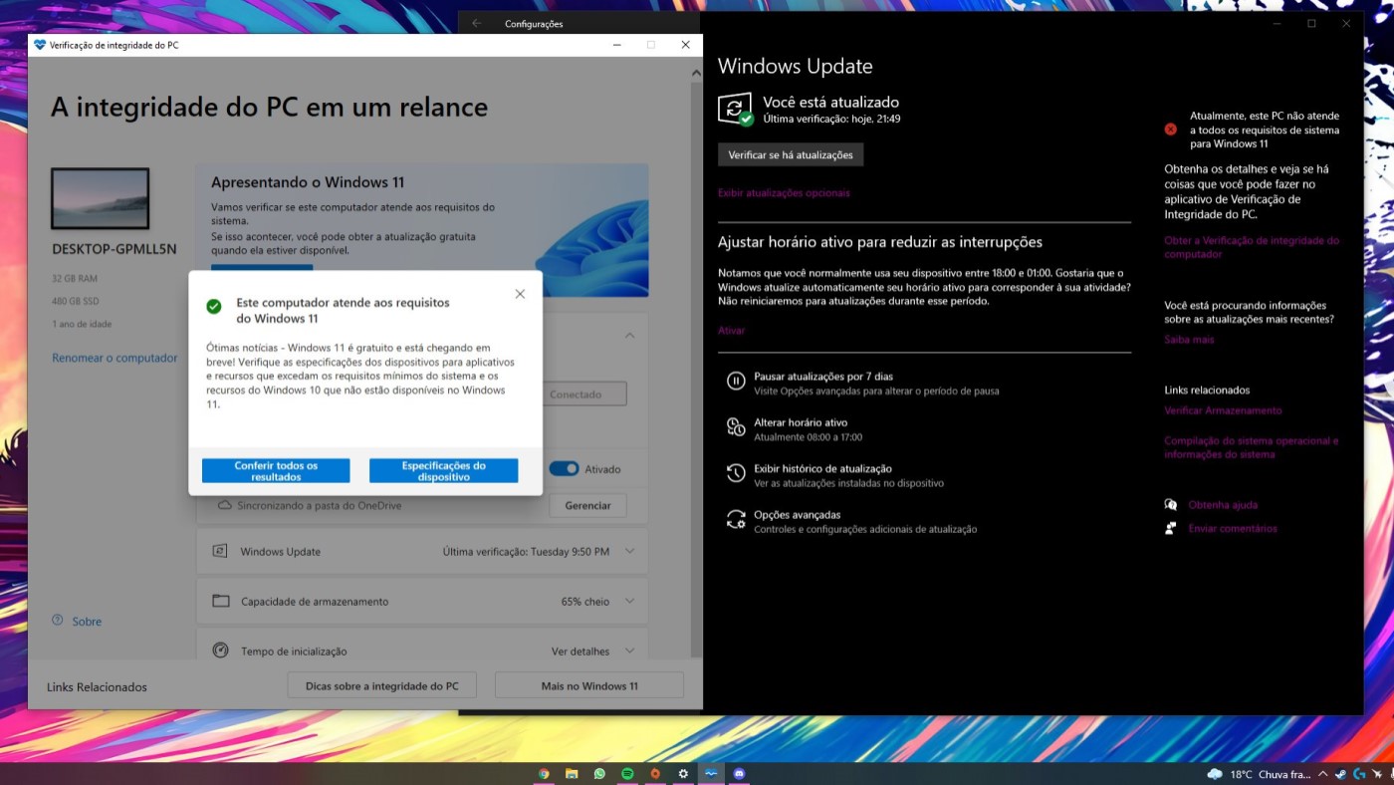Viewport: 1394px width, 785px height.
Task: Collapse the backup section chevron
Action: 629,336
